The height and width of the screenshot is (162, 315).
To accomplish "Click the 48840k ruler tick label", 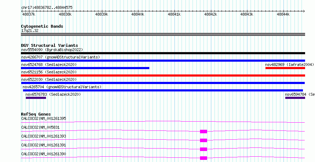I will [138, 14].
